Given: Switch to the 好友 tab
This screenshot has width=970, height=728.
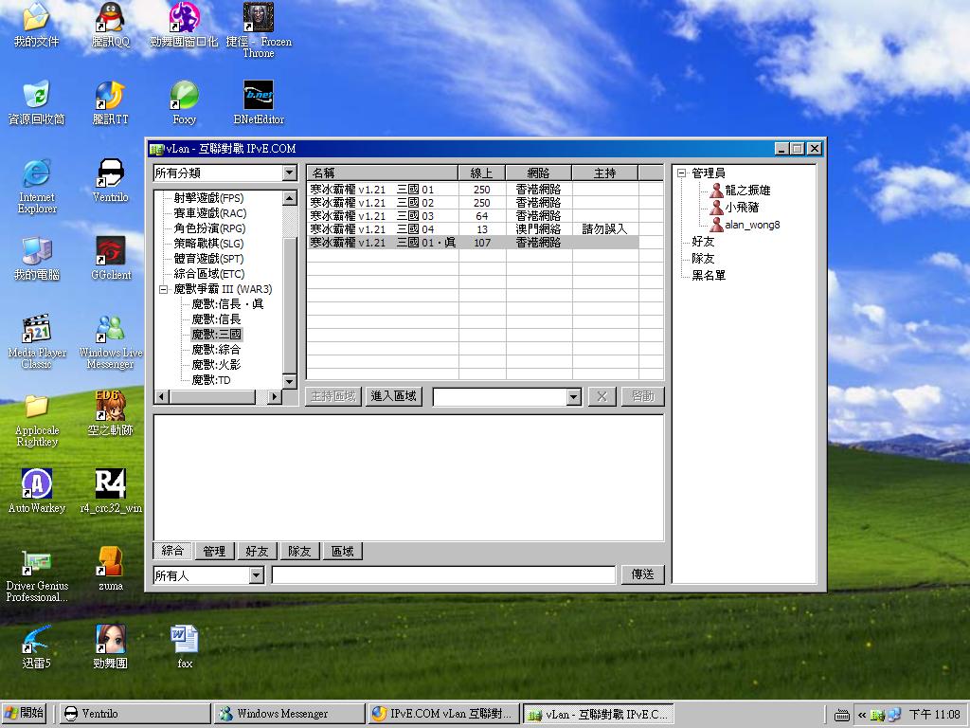Looking at the screenshot, I should tap(256, 551).
